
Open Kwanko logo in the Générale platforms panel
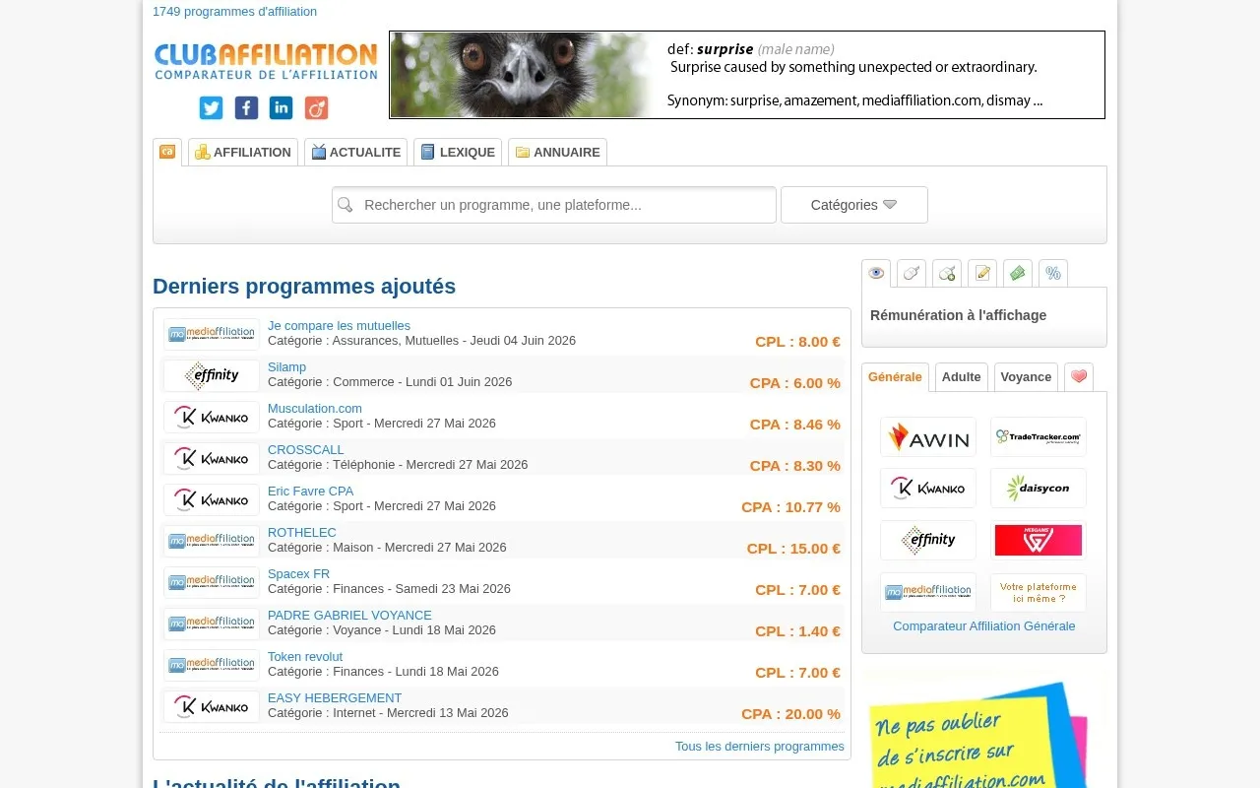tap(928, 488)
